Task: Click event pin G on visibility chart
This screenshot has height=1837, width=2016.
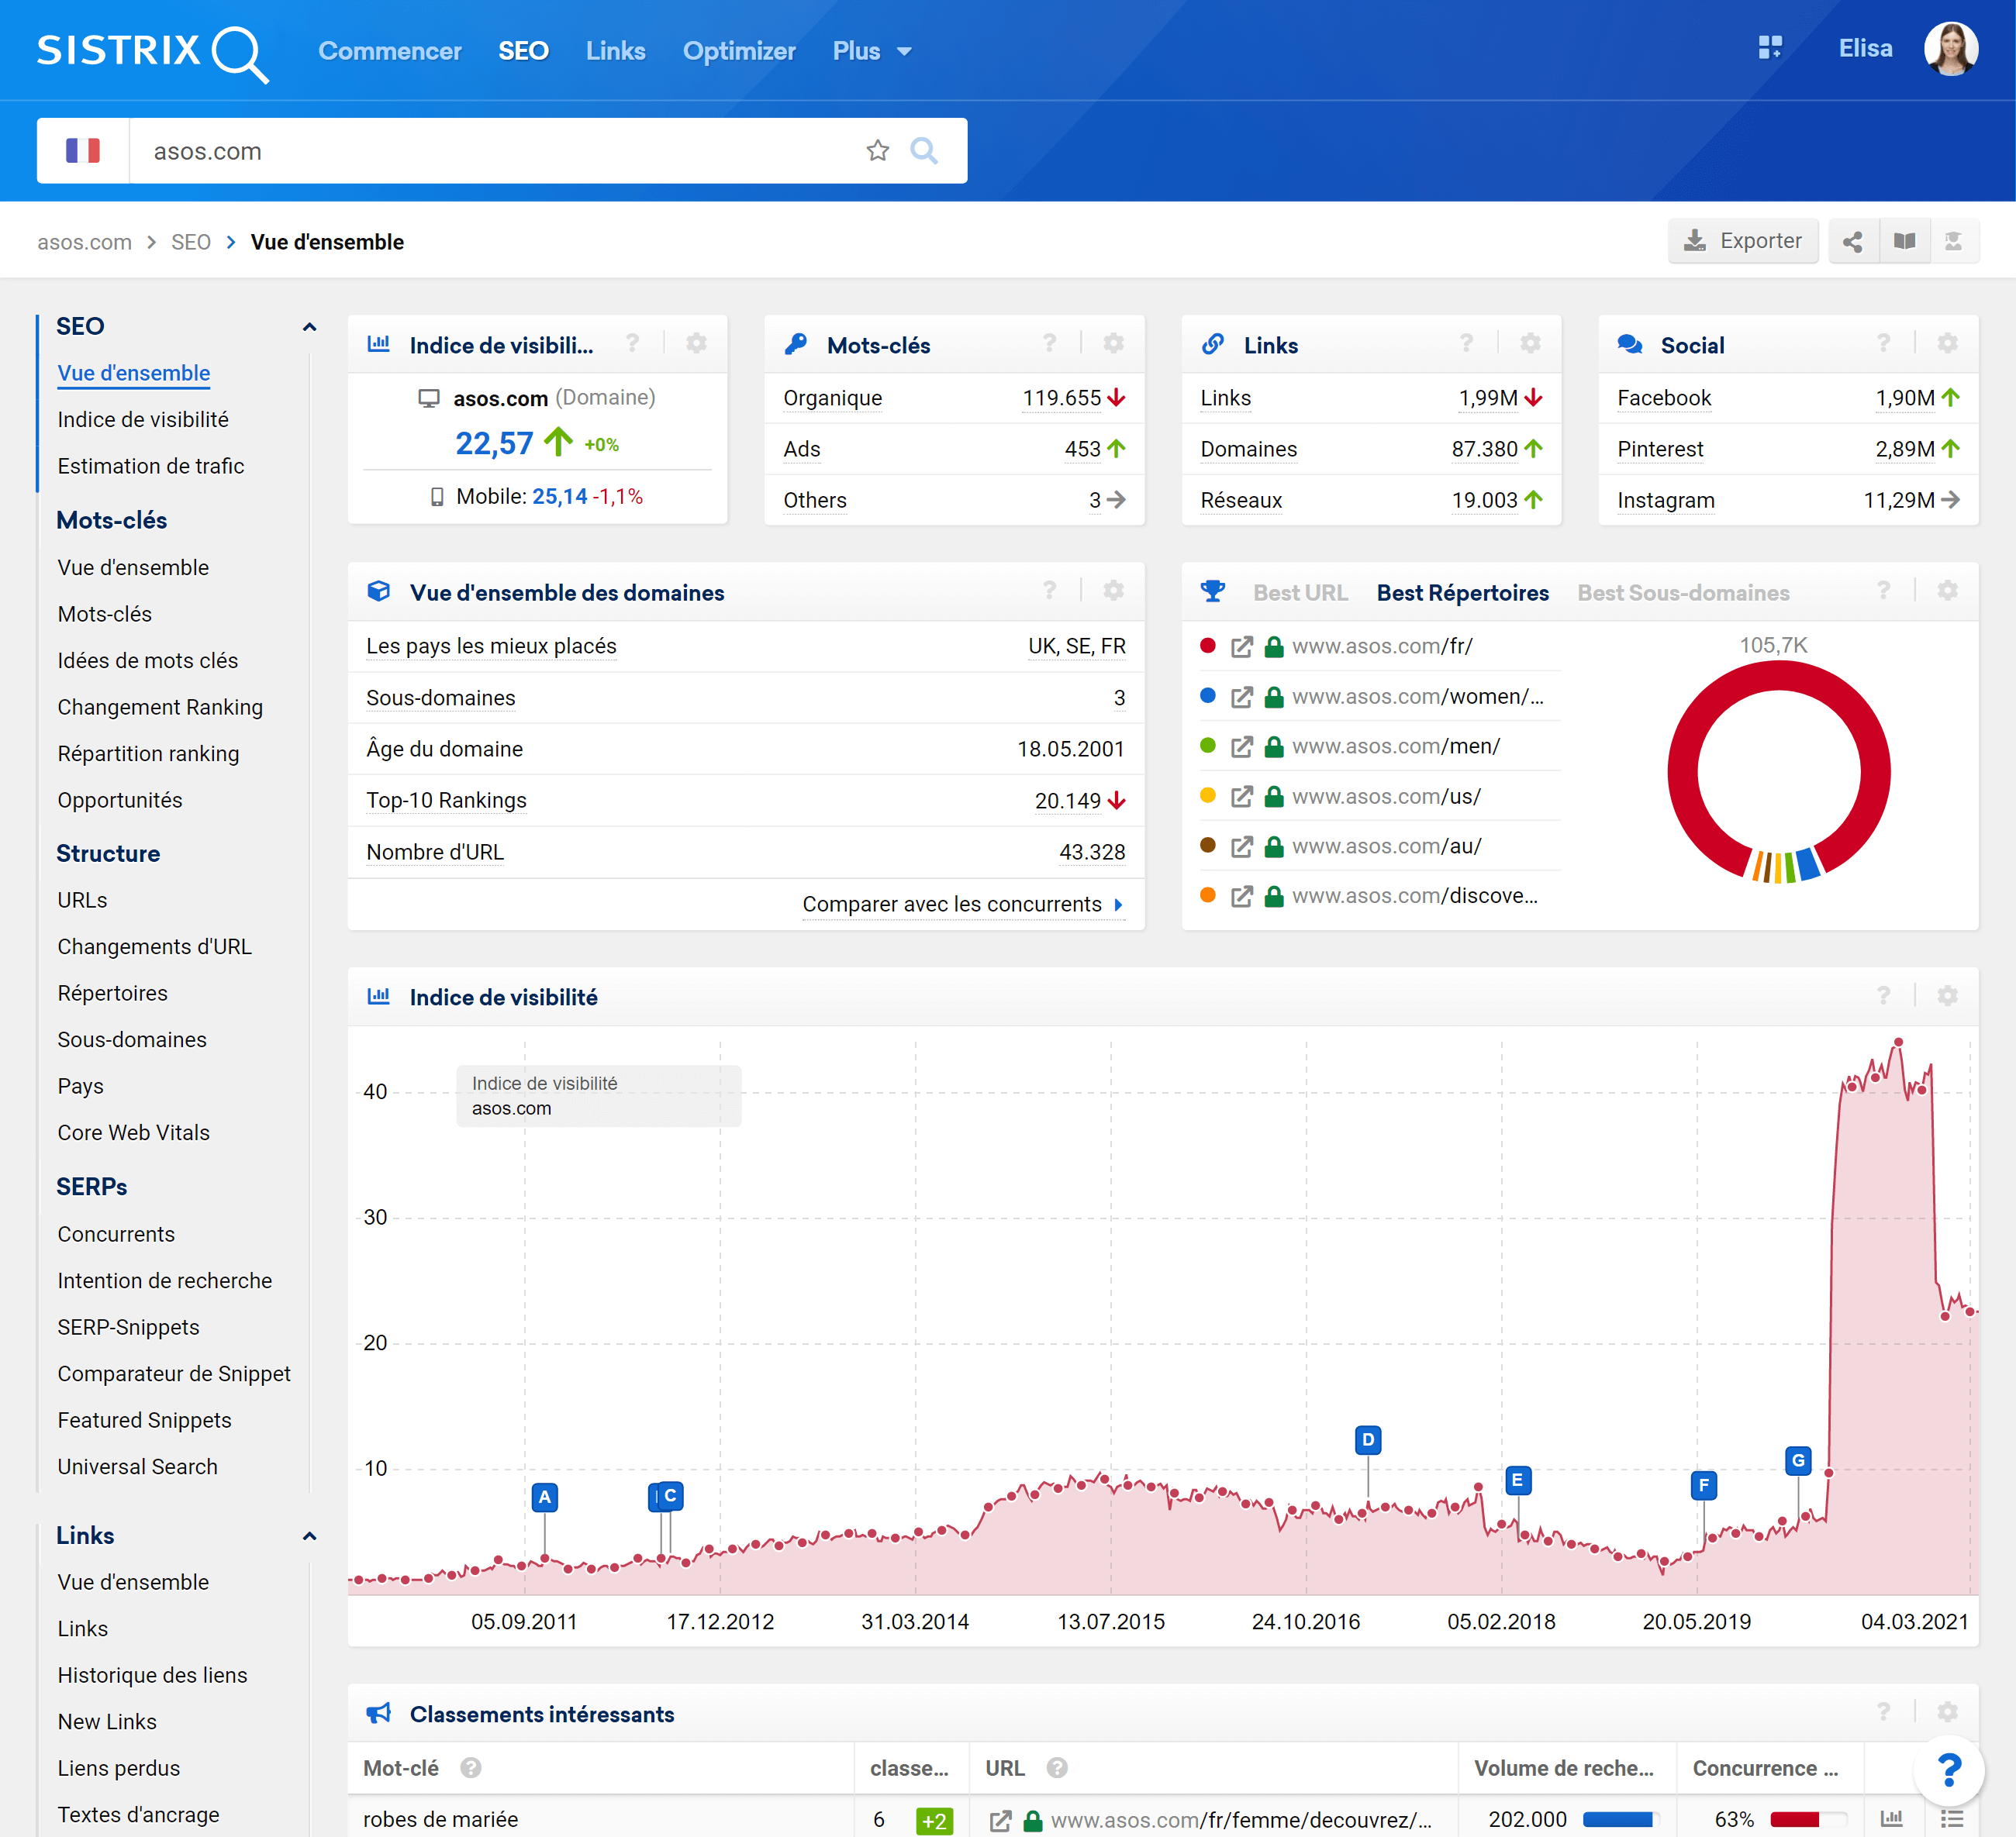Action: click(x=1798, y=1461)
